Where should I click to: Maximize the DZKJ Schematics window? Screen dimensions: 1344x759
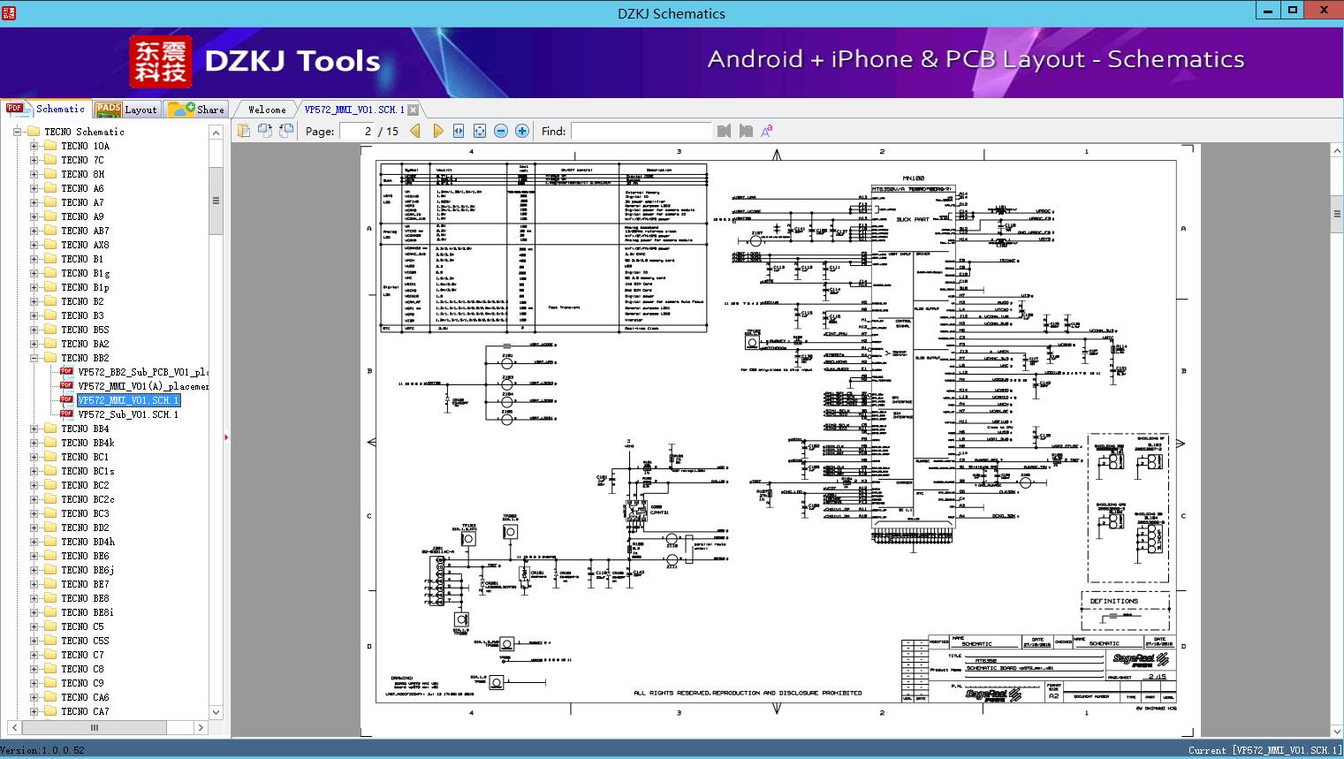[x=1293, y=11]
